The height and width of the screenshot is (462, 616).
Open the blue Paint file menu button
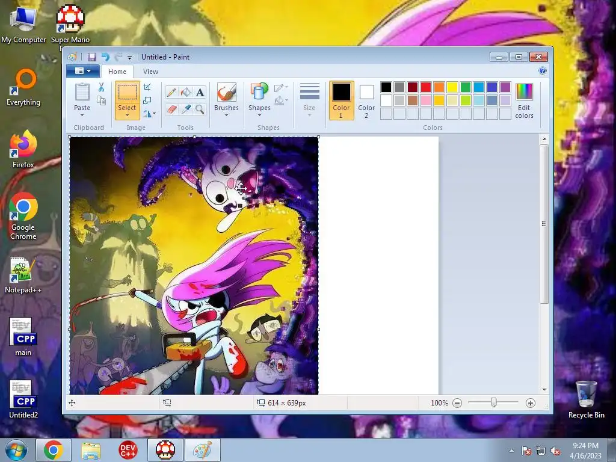point(82,71)
